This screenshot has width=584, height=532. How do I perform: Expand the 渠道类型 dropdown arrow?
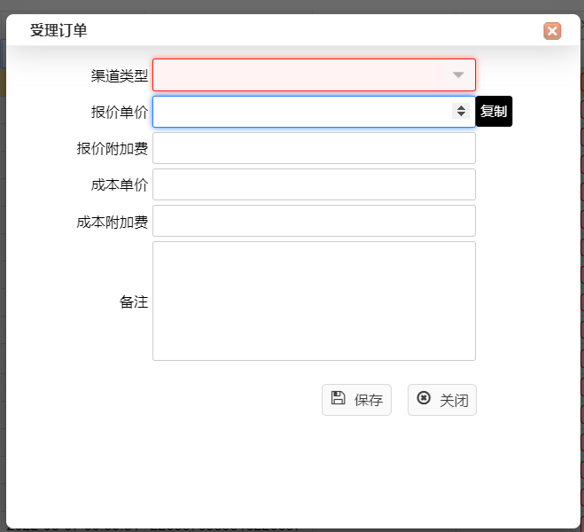point(458,75)
